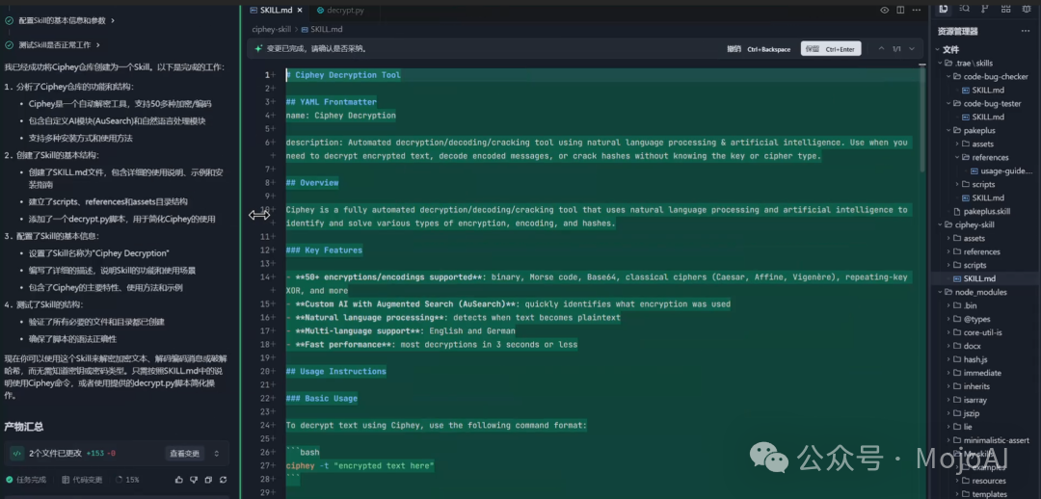Click the 代码变更 table icon

click(66, 480)
